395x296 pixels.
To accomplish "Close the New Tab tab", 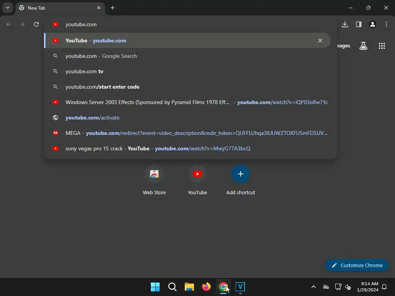I will point(99,8).
